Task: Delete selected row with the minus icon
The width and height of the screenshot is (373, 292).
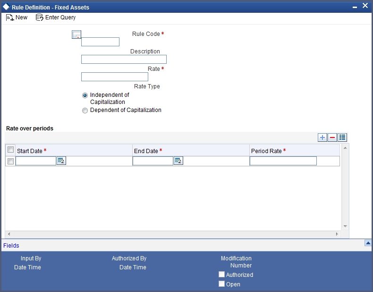Action: (x=332, y=137)
